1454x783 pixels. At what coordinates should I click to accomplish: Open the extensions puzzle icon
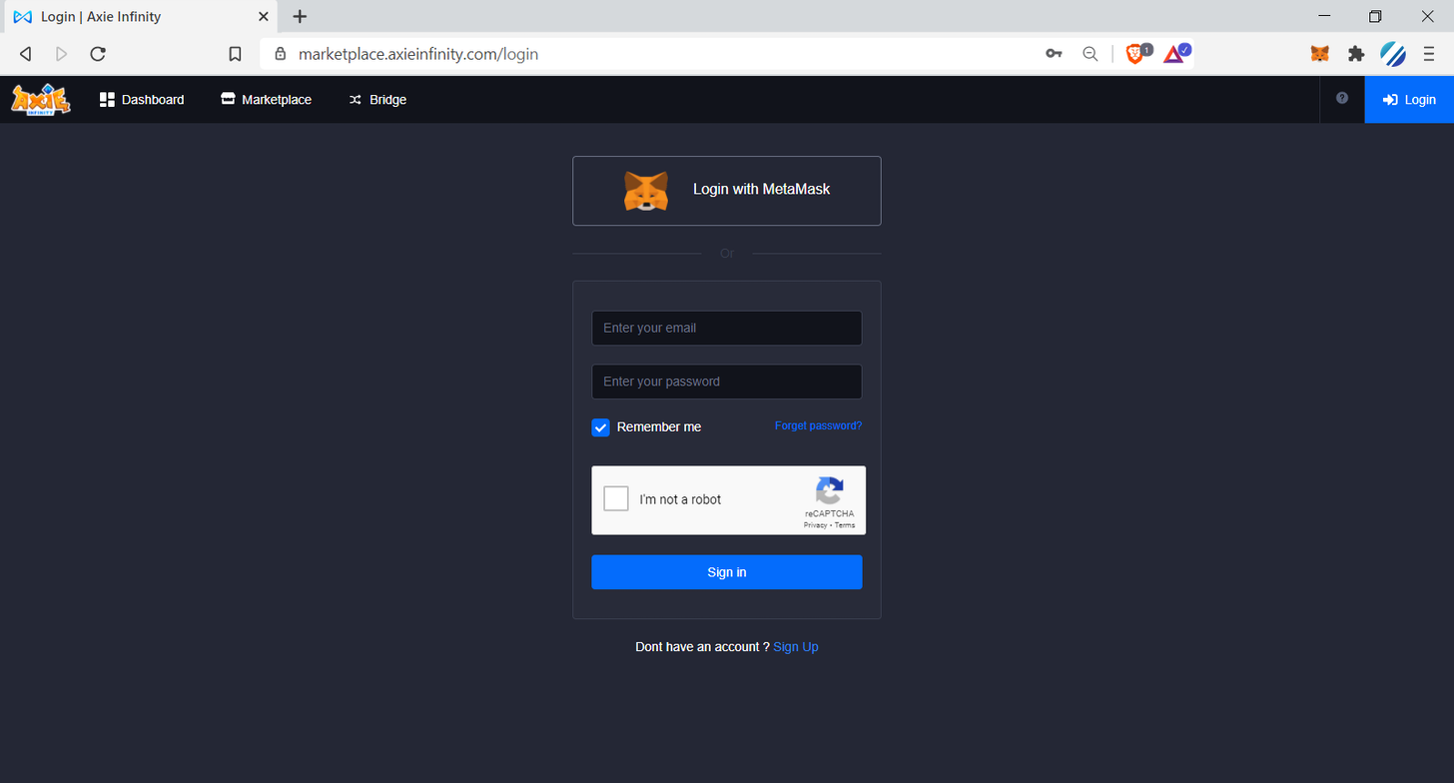(1356, 54)
